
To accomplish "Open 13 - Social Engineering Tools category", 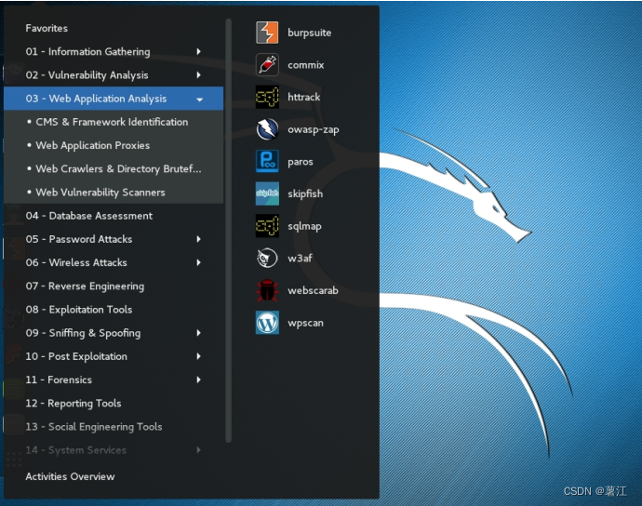I will pos(114,427).
